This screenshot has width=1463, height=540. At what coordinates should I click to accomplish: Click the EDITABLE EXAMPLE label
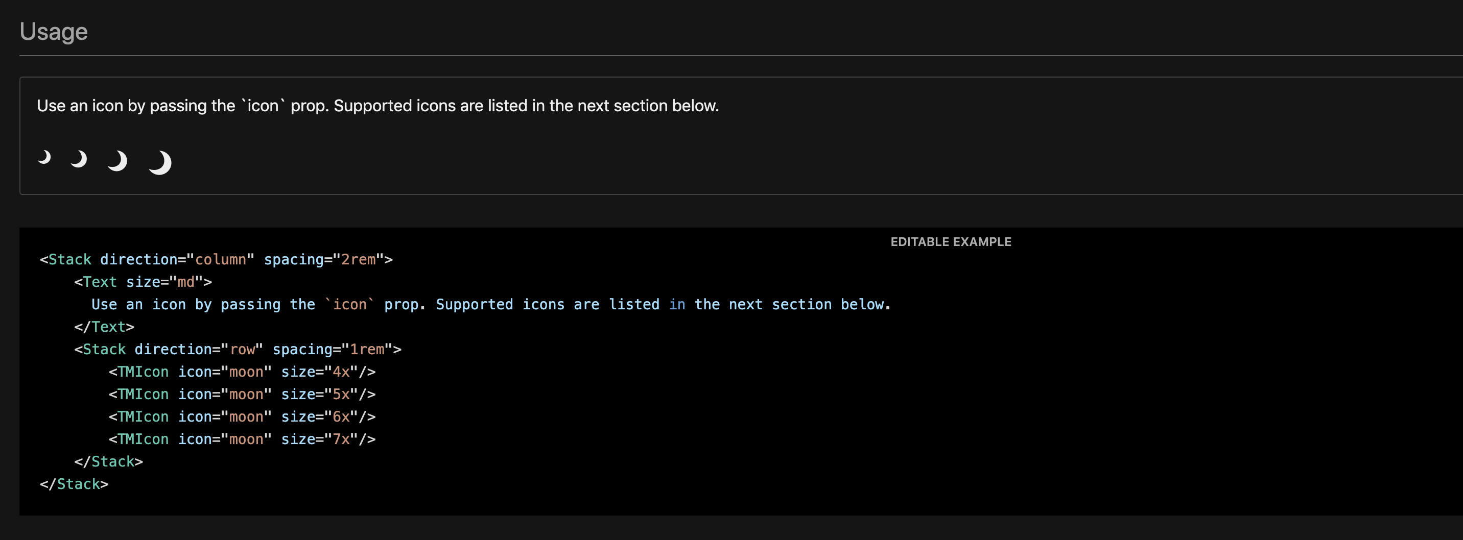point(950,241)
